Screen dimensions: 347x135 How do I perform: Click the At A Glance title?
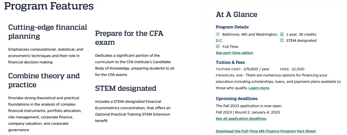(x=236, y=14)
